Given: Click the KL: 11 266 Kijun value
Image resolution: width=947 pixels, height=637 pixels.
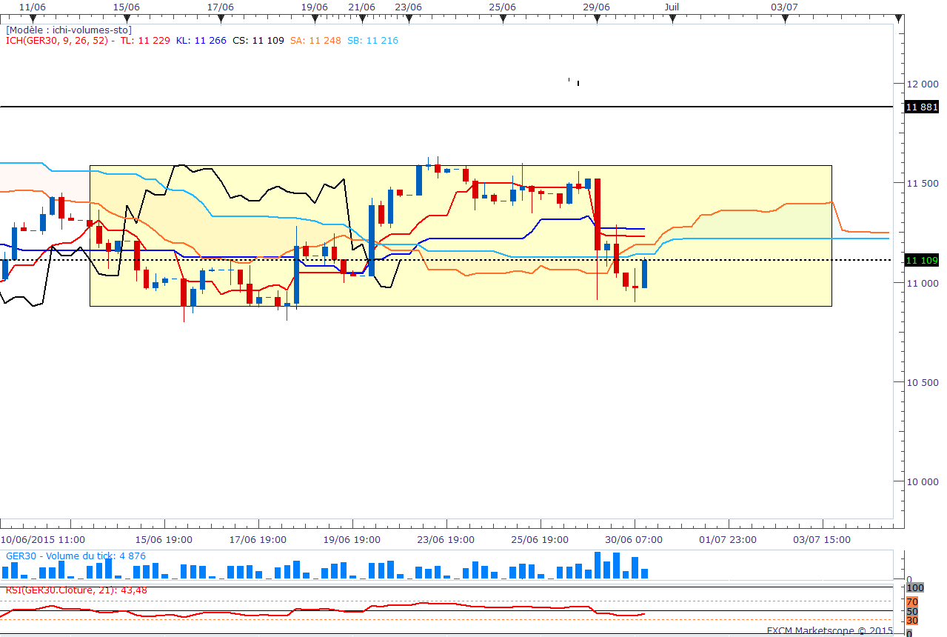Looking at the screenshot, I should [201, 41].
